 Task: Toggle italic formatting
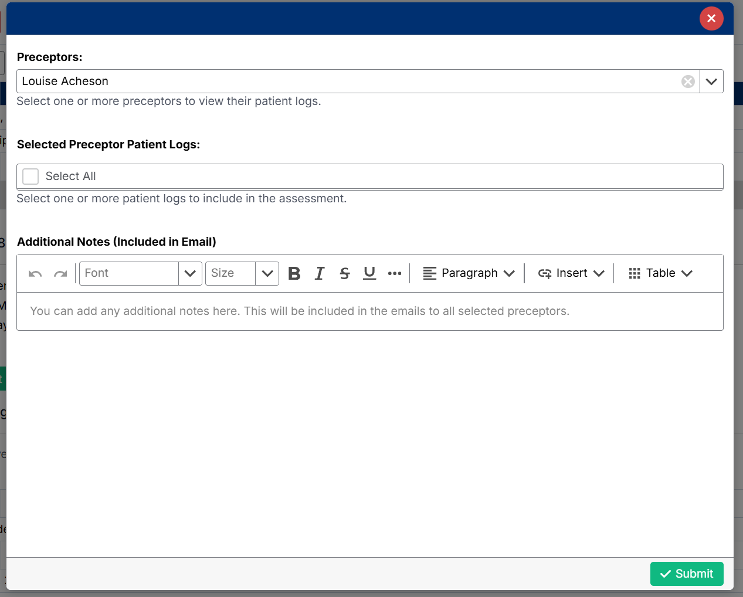click(320, 273)
